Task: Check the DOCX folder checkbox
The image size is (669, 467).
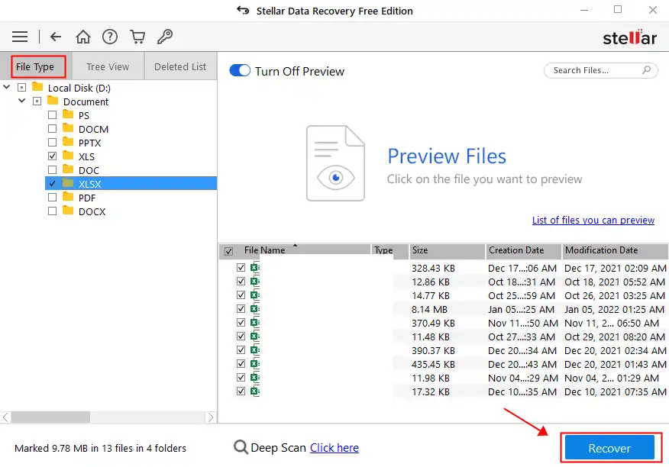Action: [x=52, y=211]
